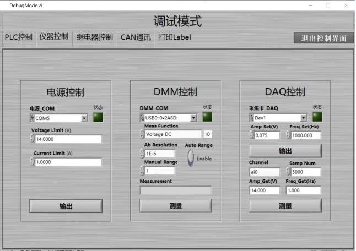This screenshot has width=356, height=251.
Task: Open the 电源_COM port dropdown
Action: click(84, 118)
